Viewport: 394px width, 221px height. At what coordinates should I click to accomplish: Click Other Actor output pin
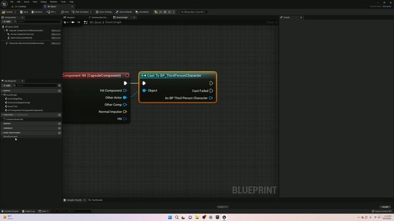coord(125,98)
